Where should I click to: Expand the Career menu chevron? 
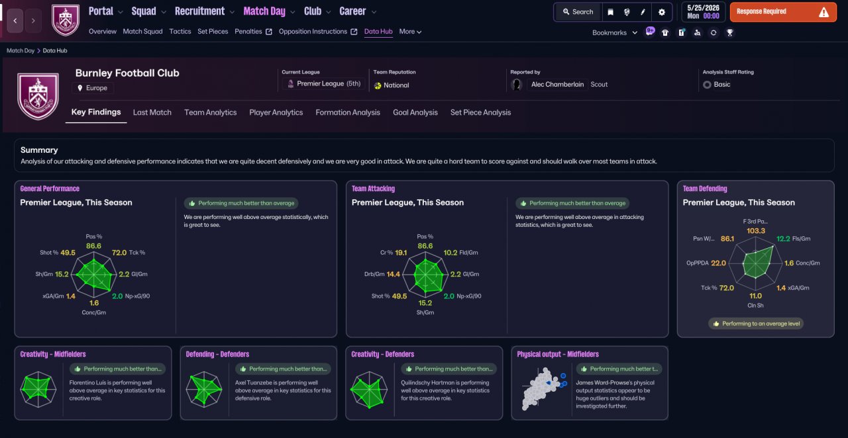[x=374, y=12]
